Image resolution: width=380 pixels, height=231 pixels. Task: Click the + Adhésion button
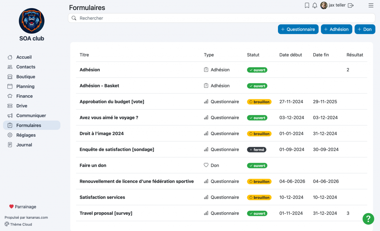coord(336,29)
